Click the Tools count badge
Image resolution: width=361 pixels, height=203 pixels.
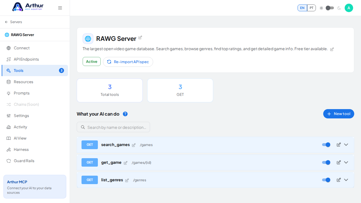pos(61,70)
